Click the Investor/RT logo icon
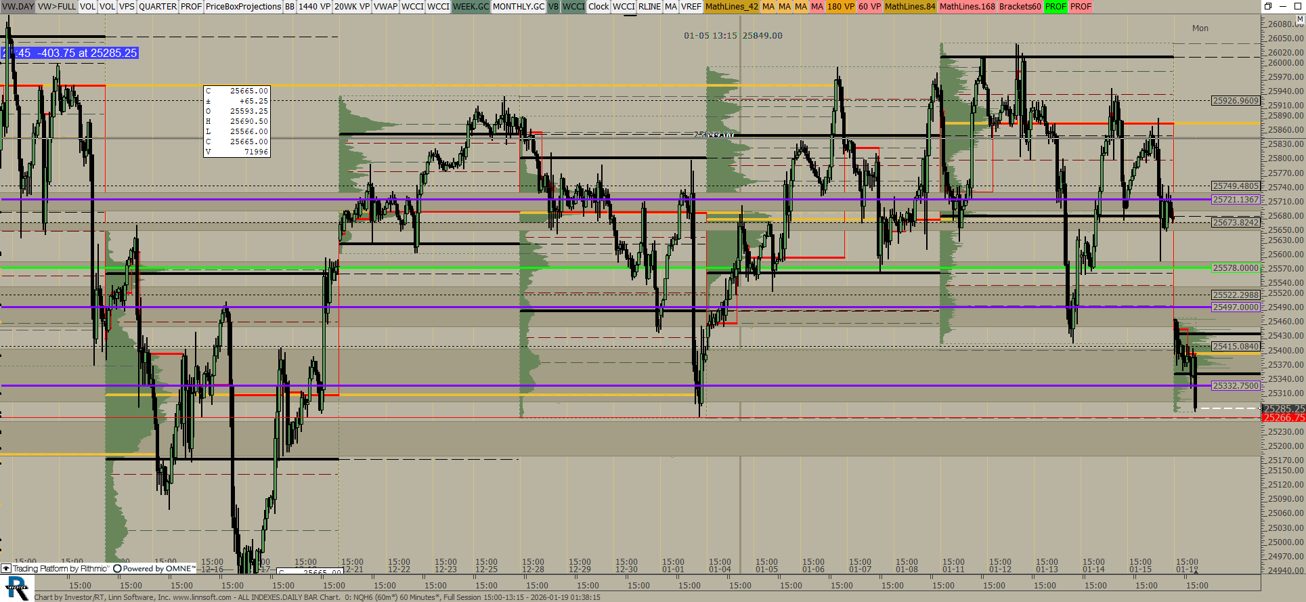 [x=17, y=588]
